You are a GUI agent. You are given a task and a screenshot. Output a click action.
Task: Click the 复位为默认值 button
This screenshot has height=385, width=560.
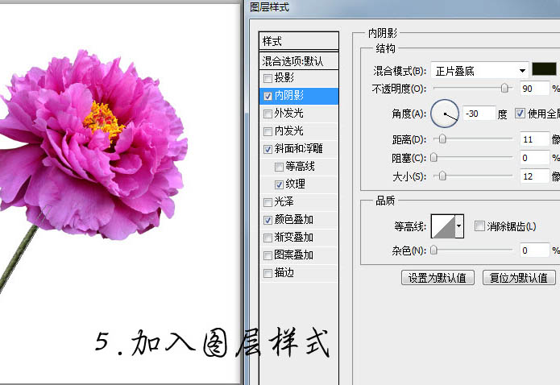click(519, 278)
